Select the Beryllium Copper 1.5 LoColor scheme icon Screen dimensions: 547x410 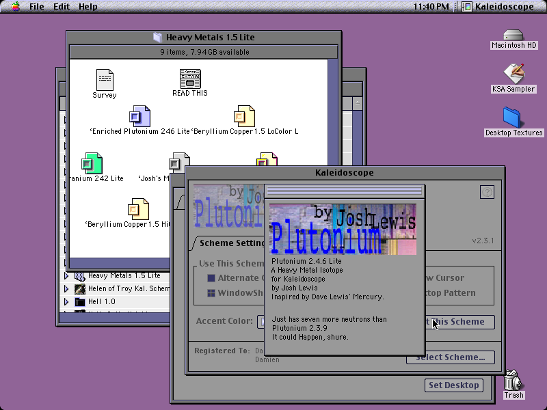(244, 116)
